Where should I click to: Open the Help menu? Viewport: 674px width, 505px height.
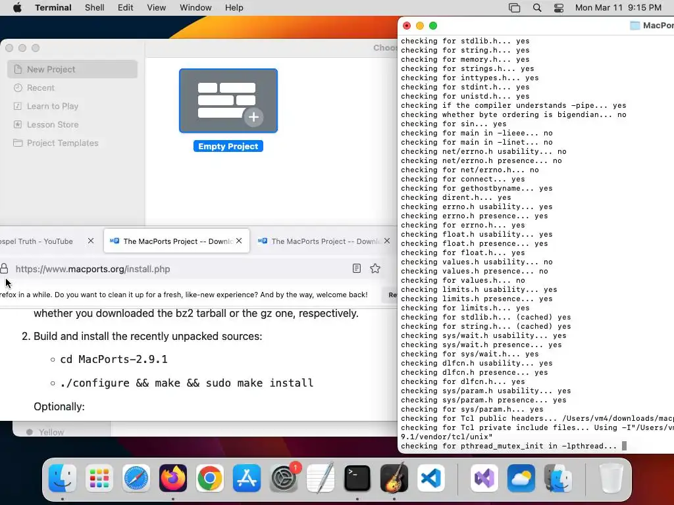234,8
